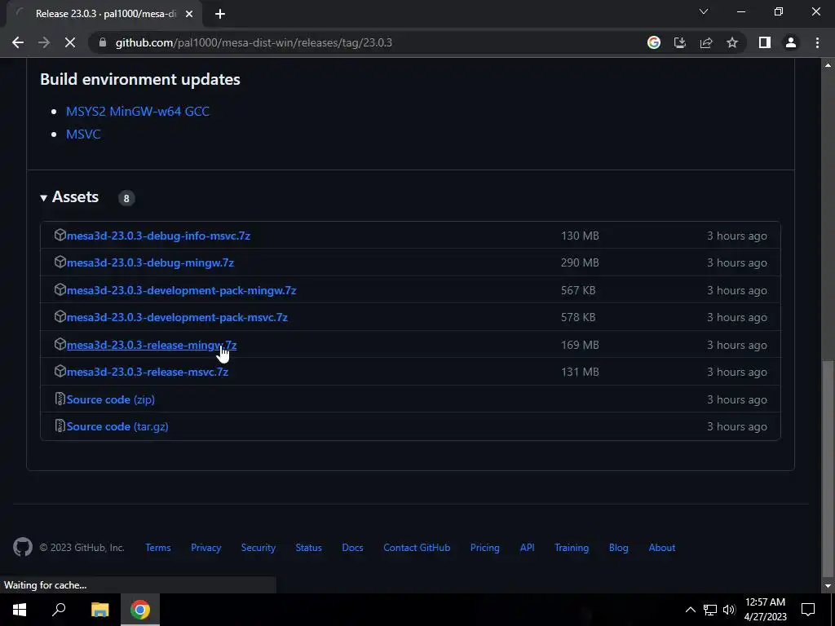Click the Chrome taskbar icon
This screenshot has width=835, height=626.
click(x=140, y=610)
